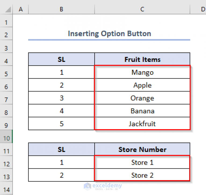The image size is (206, 195).
Task: Click SL number 1 beside Store 1
Action: pos(62,162)
